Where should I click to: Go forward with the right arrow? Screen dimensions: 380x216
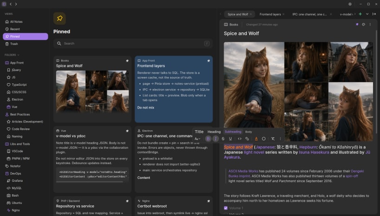coord(16,4)
